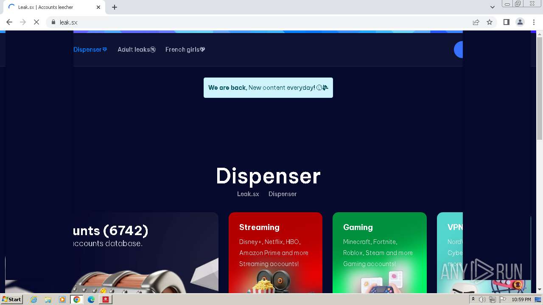Open the red application taskbar icon

click(106, 299)
